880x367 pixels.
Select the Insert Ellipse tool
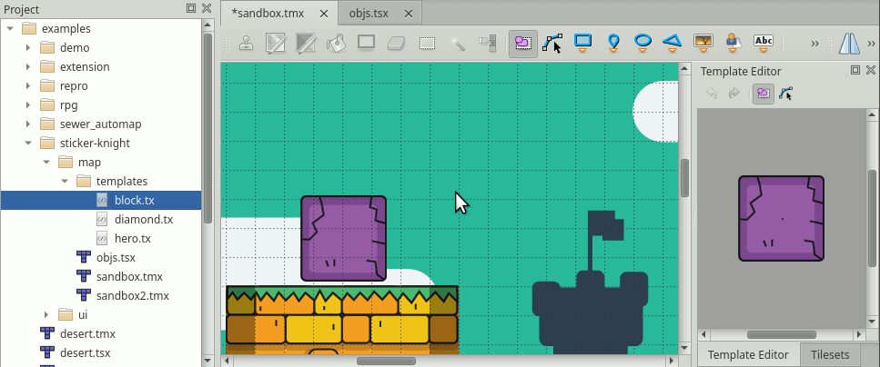click(642, 43)
